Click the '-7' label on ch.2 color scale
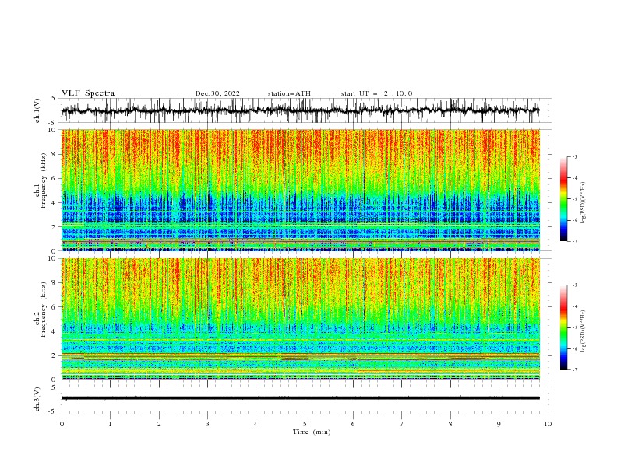This screenshot has height=476, width=617. click(574, 369)
